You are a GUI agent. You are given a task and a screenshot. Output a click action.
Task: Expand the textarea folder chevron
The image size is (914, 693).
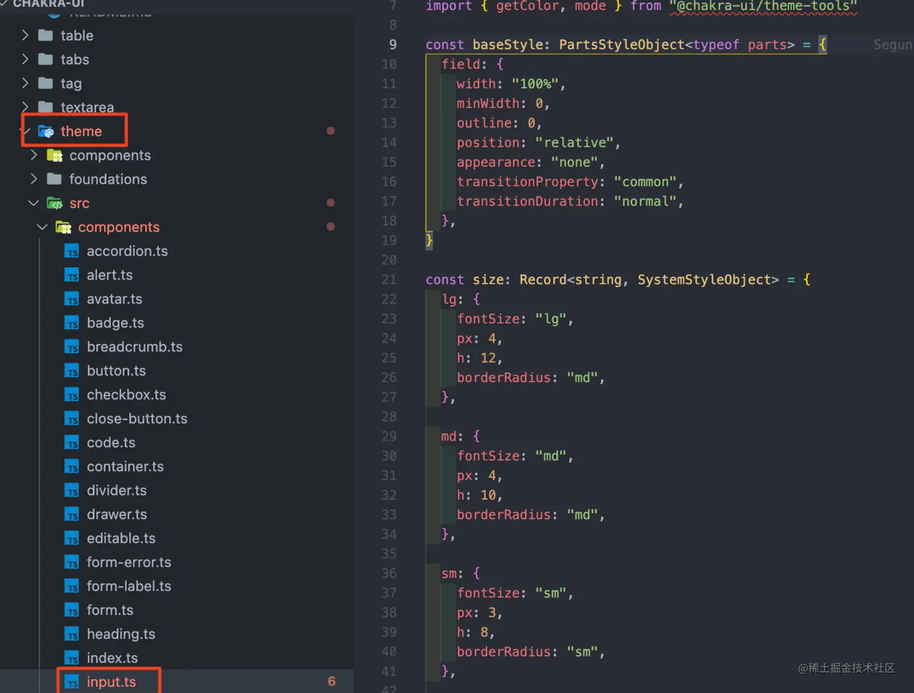25,107
